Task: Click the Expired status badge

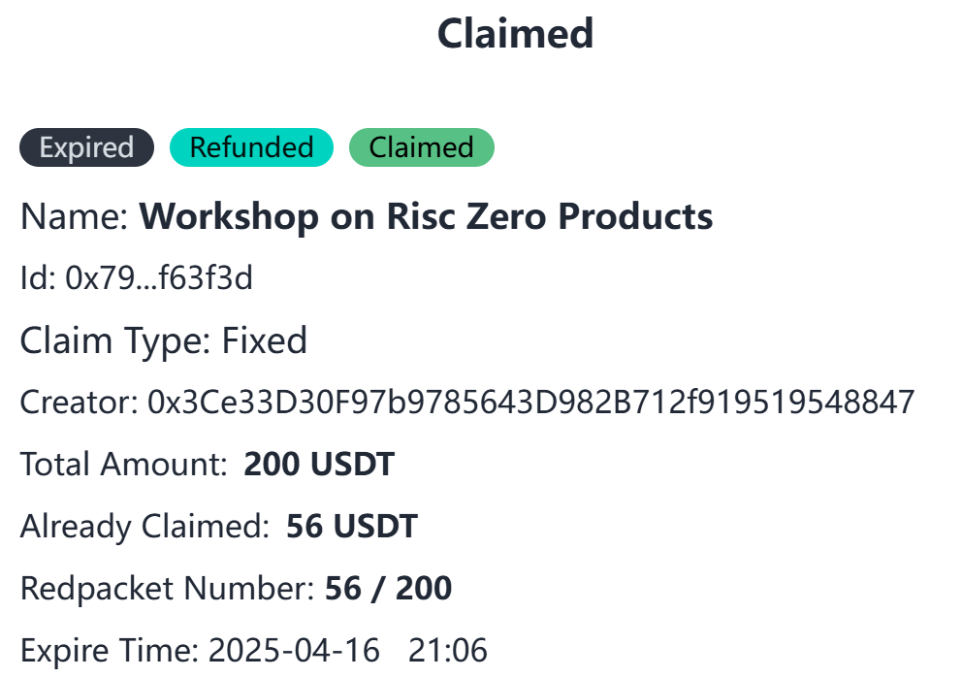Action: tap(86, 147)
